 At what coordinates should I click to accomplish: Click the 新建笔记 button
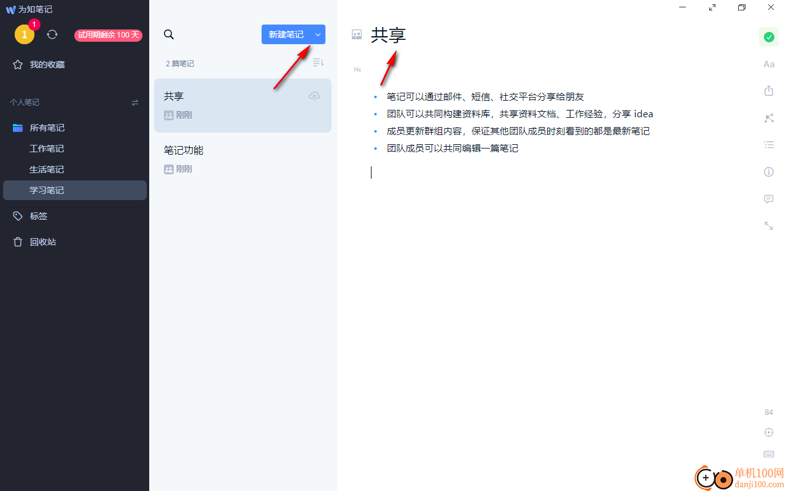click(286, 34)
